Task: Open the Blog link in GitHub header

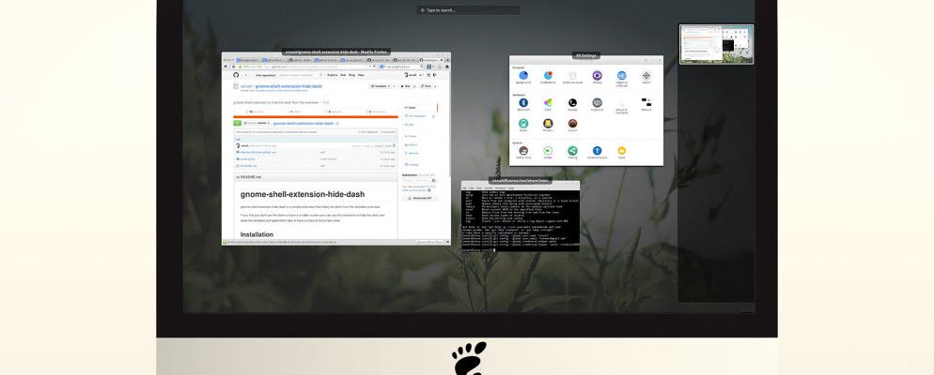Action: pyautogui.click(x=351, y=75)
